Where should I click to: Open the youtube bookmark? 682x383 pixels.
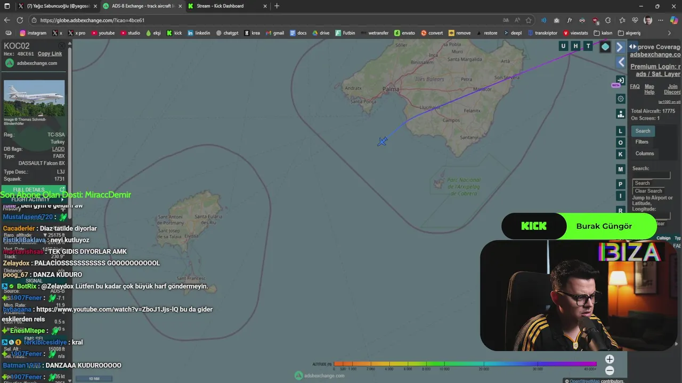(x=103, y=33)
